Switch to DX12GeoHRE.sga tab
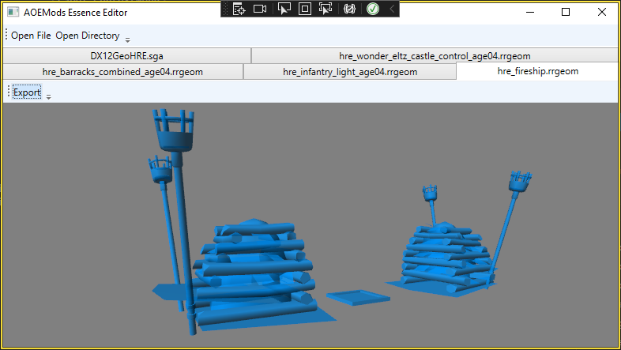Viewport: 621px width, 350px height. click(126, 56)
